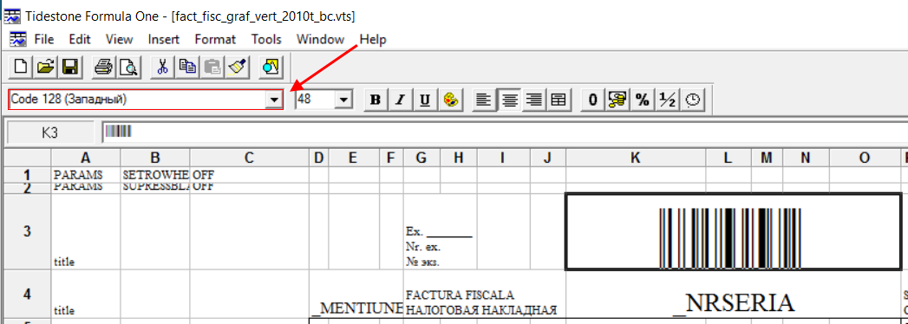Toggle Bold formatting
This screenshot has width=908, height=324.
376,100
